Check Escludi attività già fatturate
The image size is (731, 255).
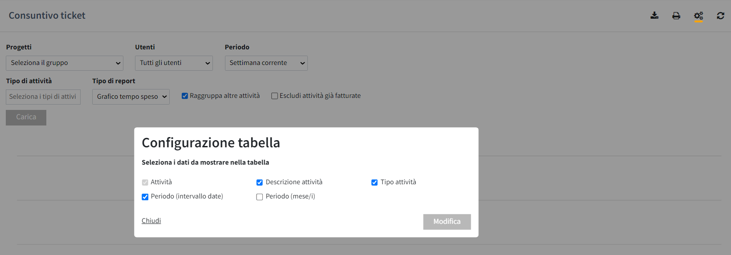click(x=274, y=96)
